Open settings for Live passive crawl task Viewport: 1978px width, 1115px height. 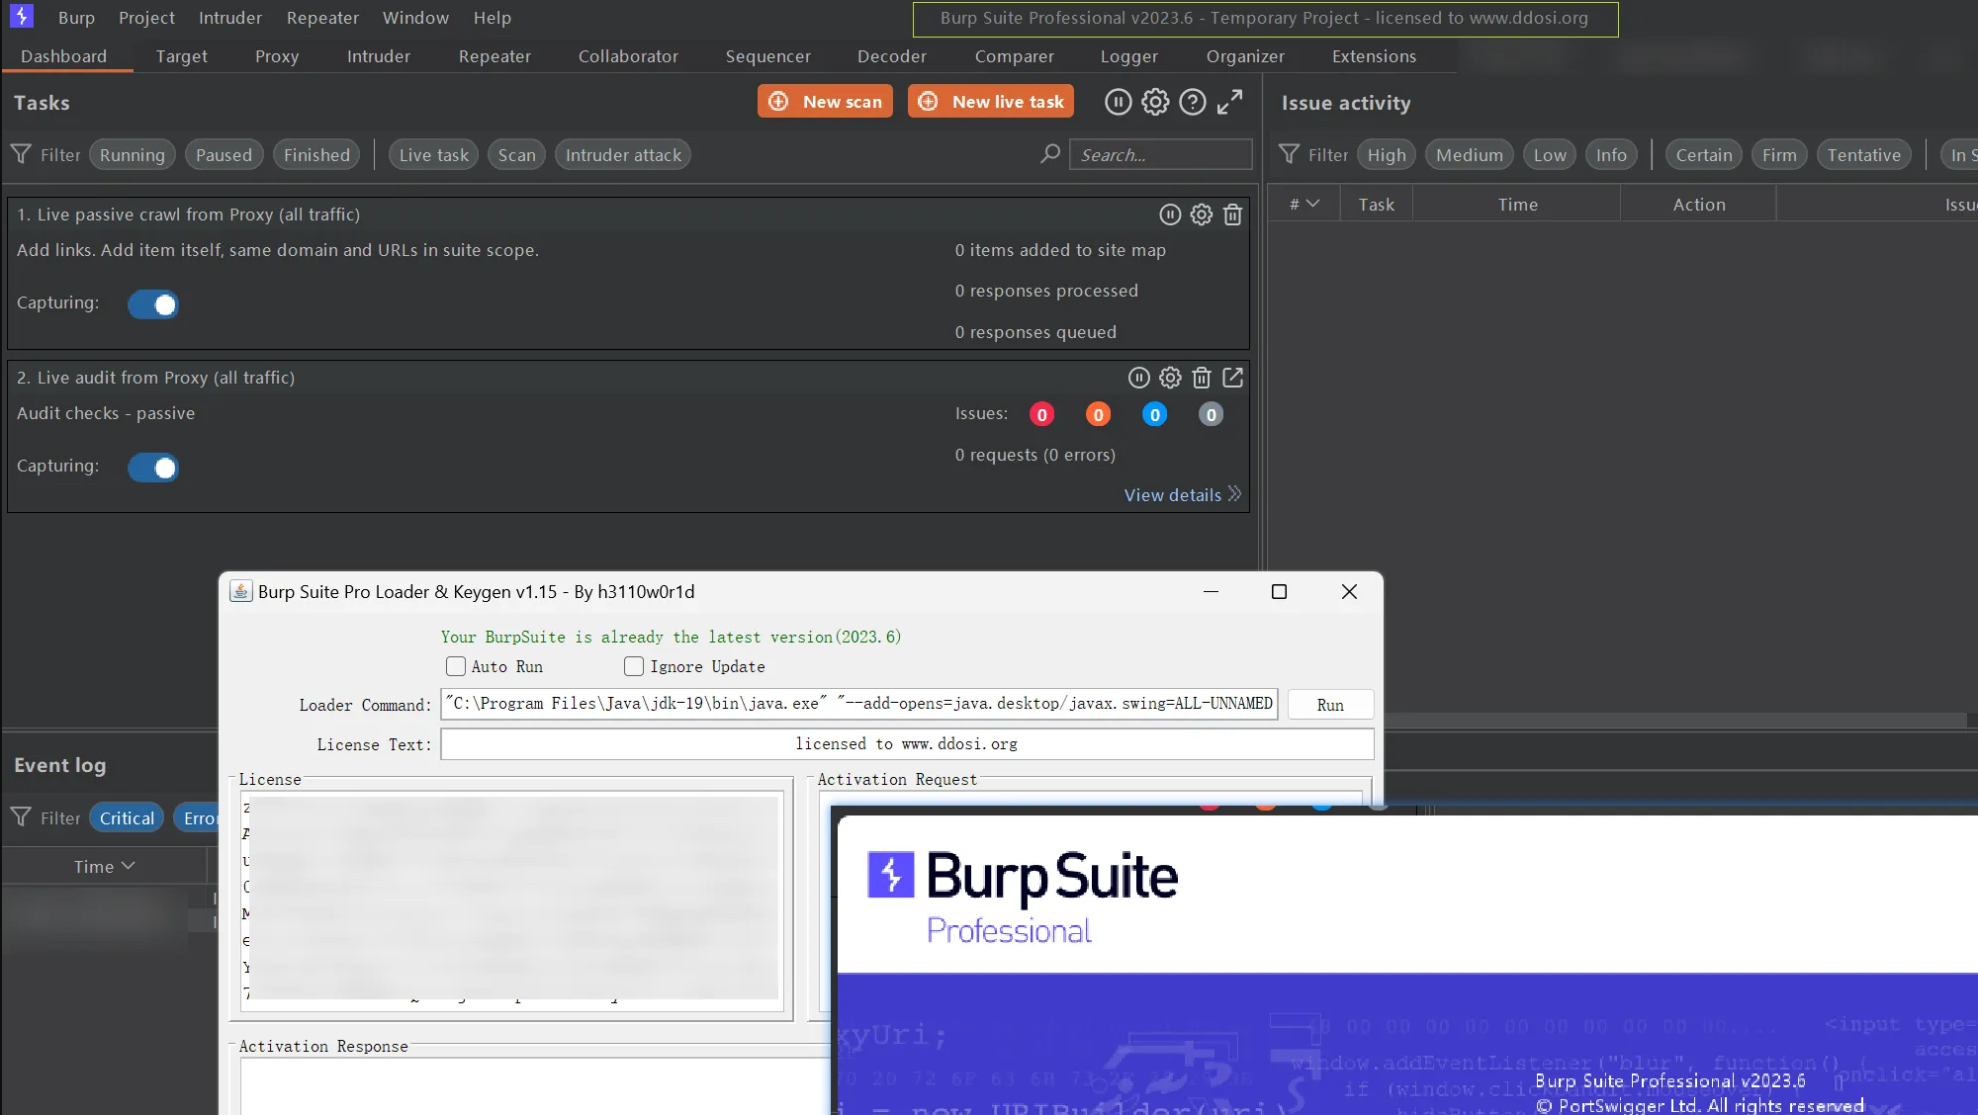pyautogui.click(x=1201, y=214)
